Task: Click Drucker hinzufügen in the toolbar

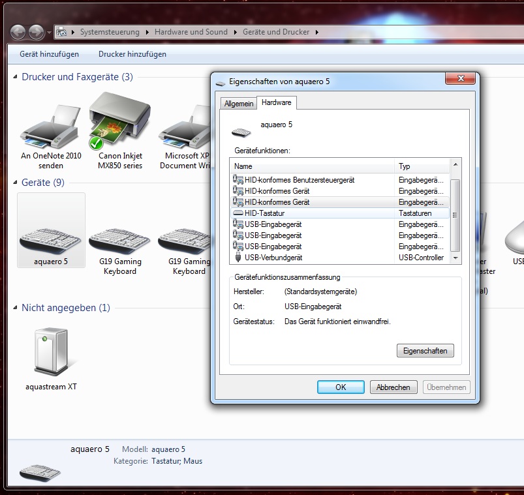Action: pos(132,54)
